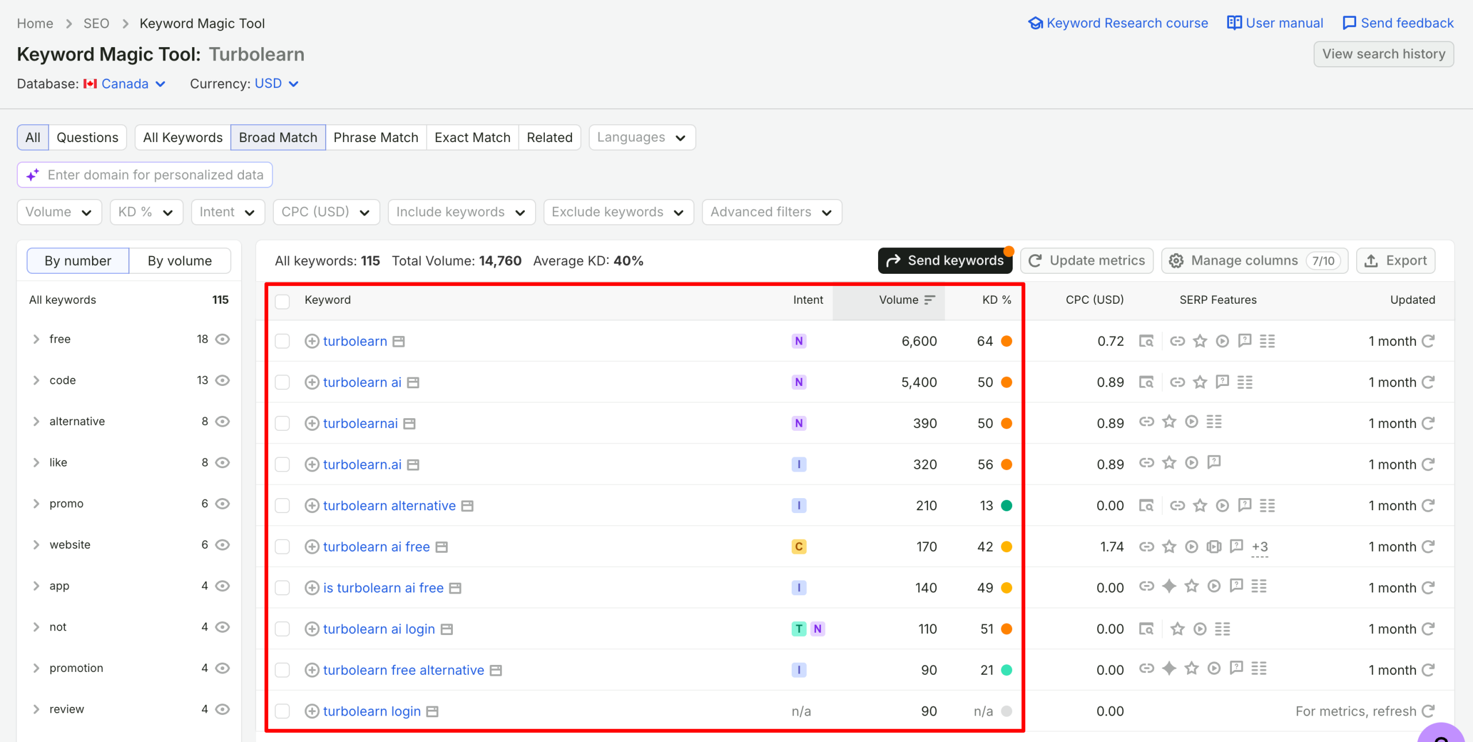Click reviews star icon in turbolearn ai row
The width and height of the screenshot is (1473, 742).
point(1200,382)
